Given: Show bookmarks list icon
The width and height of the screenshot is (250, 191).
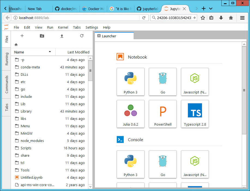Looking at the screenshot, I should [x=211, y=18].
